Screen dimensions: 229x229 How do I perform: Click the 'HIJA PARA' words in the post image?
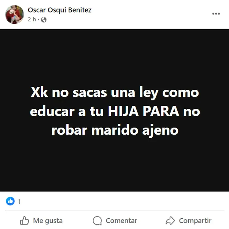[x=143, y=111]
